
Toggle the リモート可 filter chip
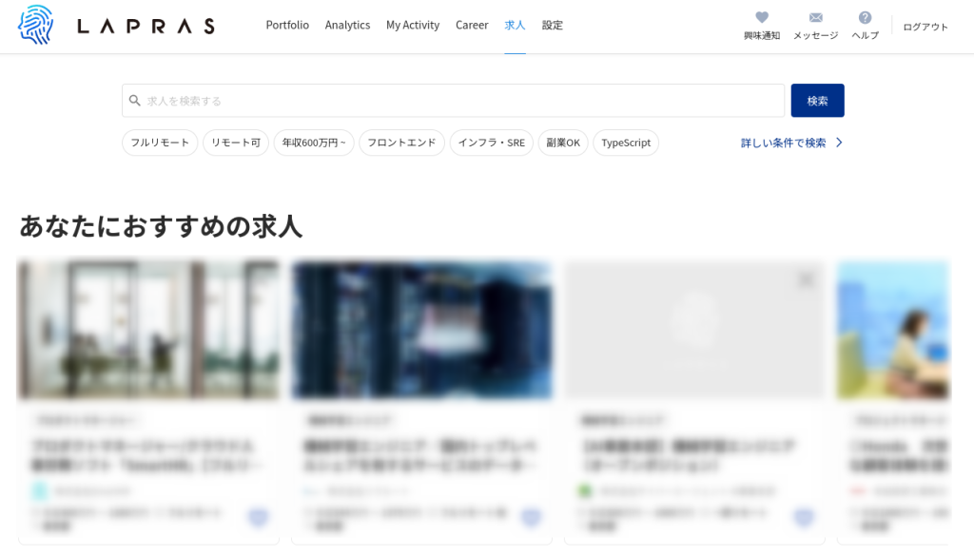tap(236, 143)
